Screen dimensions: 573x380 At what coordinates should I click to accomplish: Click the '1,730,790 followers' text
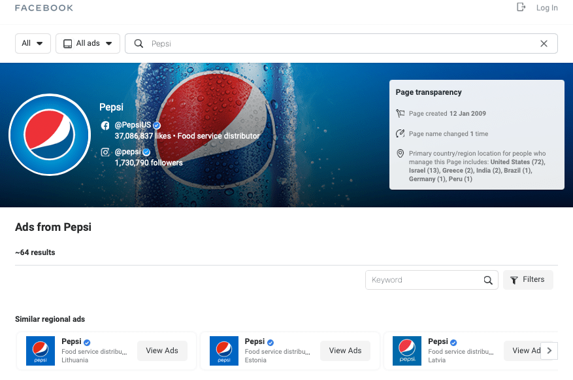click(148, 163)
